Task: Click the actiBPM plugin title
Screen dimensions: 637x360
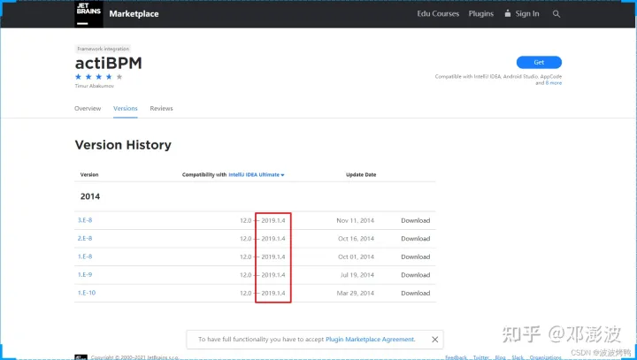Action: 109,64
